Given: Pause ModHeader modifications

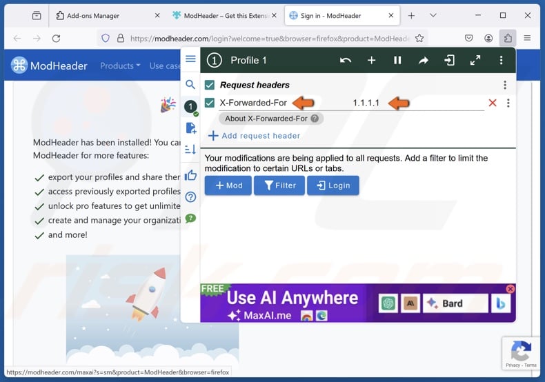Looking at the screenshot, I should pos(397,61).
